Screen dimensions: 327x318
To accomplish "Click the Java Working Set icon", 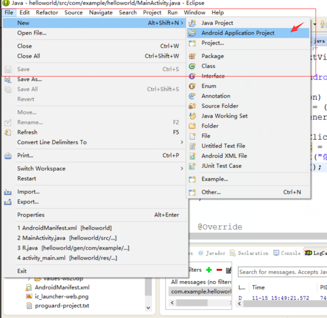I will click(192, 116).
